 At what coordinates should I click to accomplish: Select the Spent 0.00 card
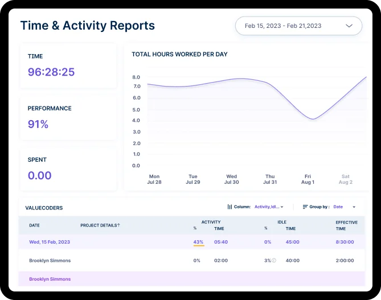point(68,170)
